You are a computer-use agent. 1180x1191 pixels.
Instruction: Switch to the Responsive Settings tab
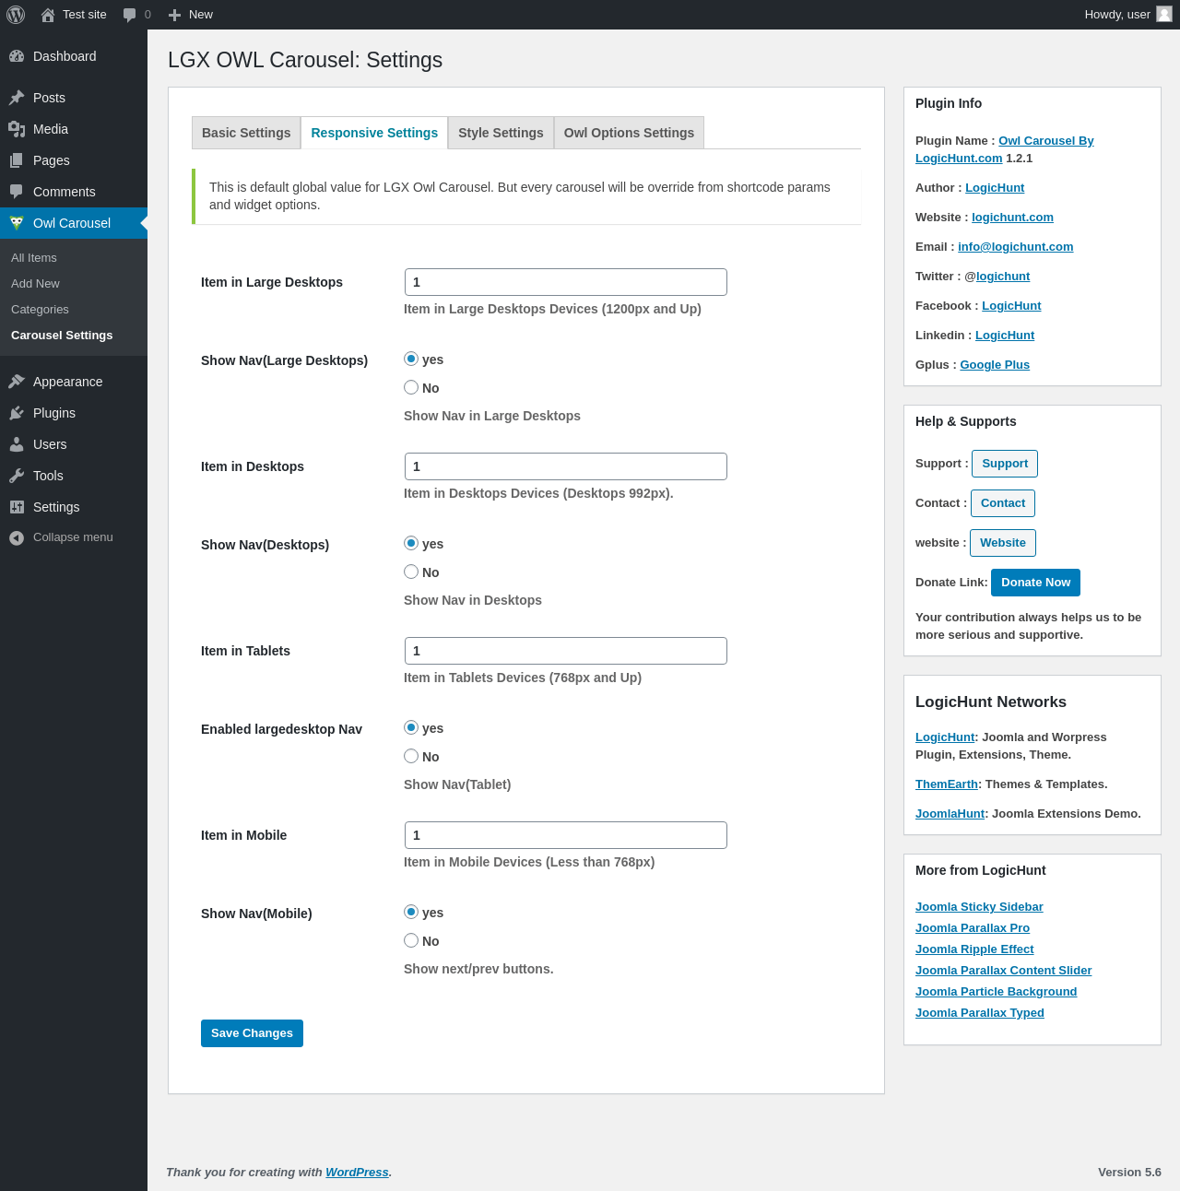pos(374,133)
